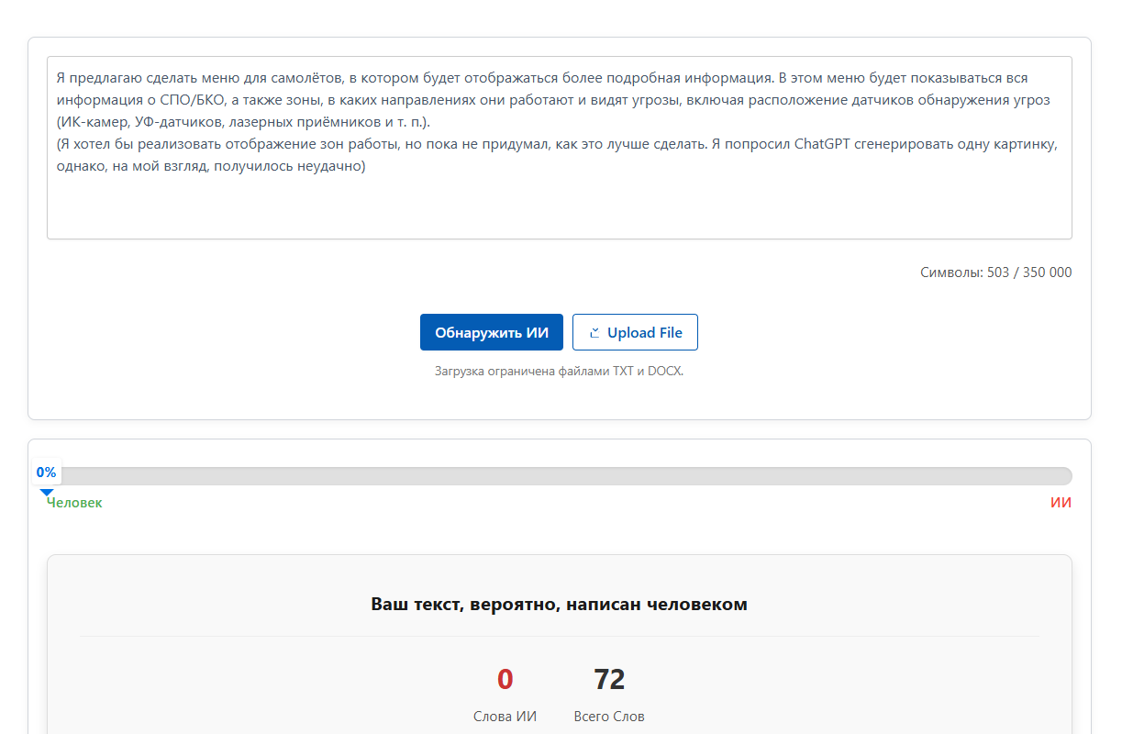Click the heading Ваш текст, вероятно, написан человеком

click(x=559, y=605)
